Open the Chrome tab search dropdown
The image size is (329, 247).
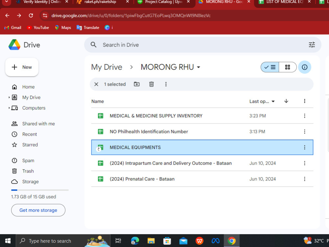[x=7, y=2]
